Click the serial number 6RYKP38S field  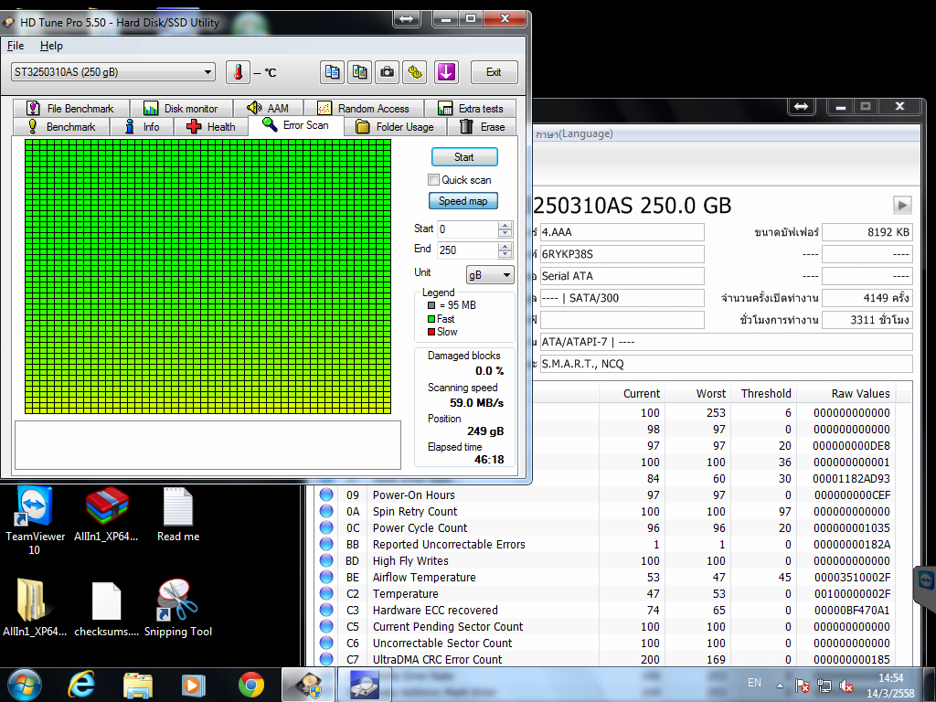[622, 254]
